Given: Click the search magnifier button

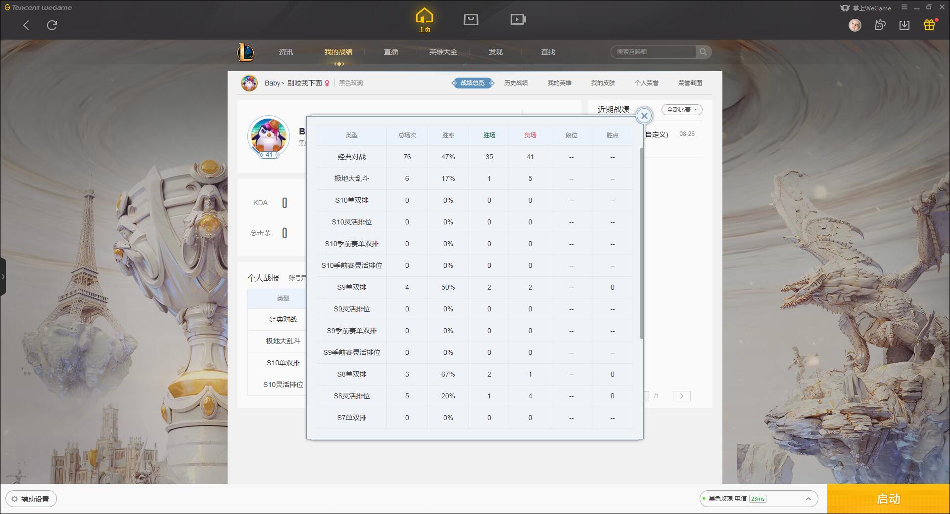Looking at the screenshot, I should 703,52.
